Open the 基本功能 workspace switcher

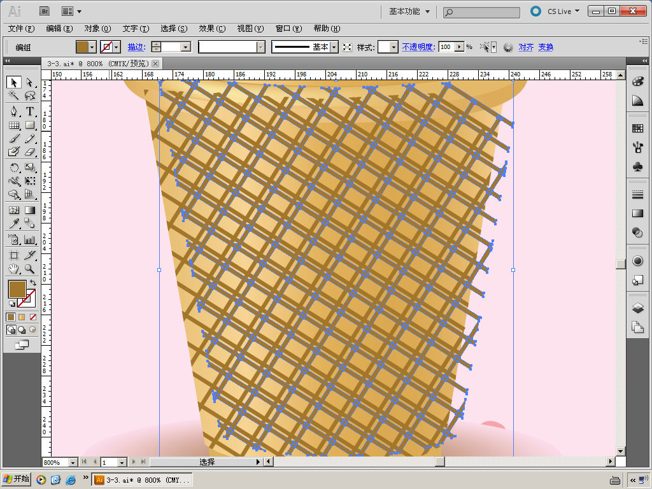click(x=409, y=11)
